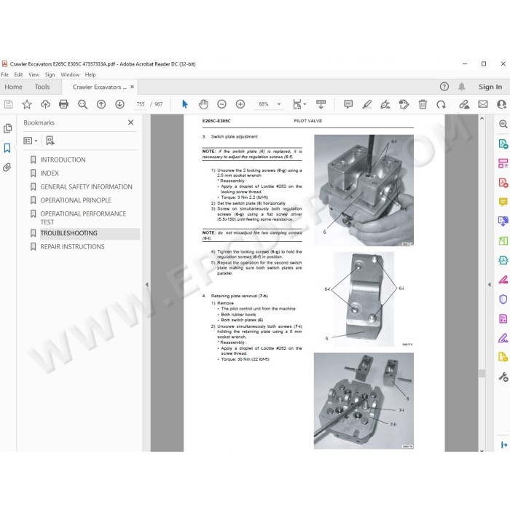Screen dimensions: 510x510
Task: Open More Tools wrench icon in right pane
Action: click(503, 377)
